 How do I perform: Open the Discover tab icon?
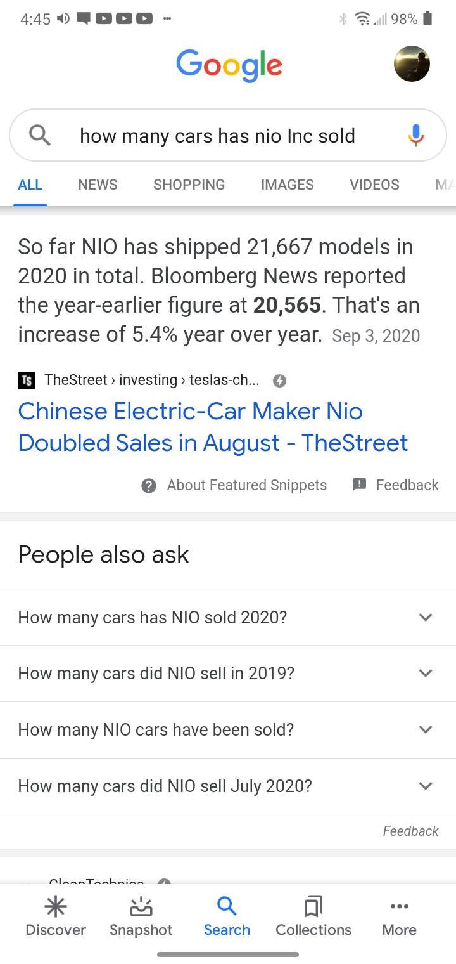coord(56,908)
